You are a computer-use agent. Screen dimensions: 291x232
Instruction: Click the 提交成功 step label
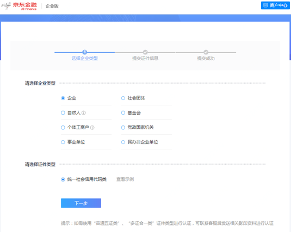click(206, 59)
